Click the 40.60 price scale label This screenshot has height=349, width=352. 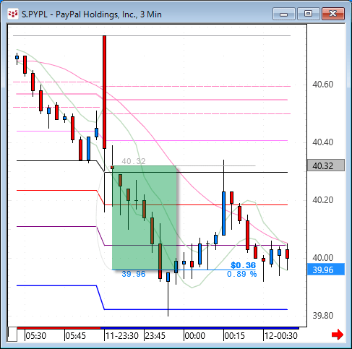[323, 85]
